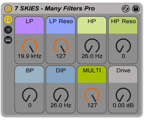This screenshot has width=144, height=120.
Task: Select the blue LP Reso macro label
Action: pyautogui.click(x=61, y=25)
